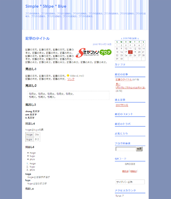Open the Simple * Stripe * Blue blog title
This screenshot has height=199, width=171.
46,6
